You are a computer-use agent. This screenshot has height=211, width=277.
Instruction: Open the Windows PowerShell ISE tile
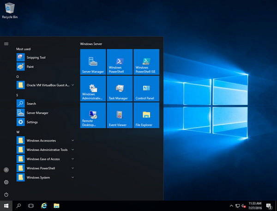pyautogui.click(x=146, y=62)
